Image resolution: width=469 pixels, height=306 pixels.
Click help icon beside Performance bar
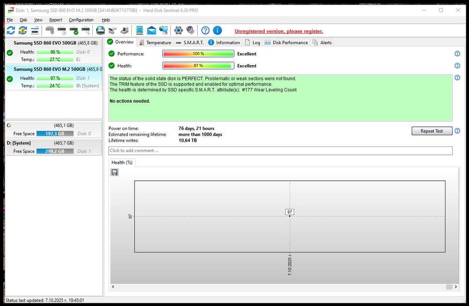tap(457, 54)
